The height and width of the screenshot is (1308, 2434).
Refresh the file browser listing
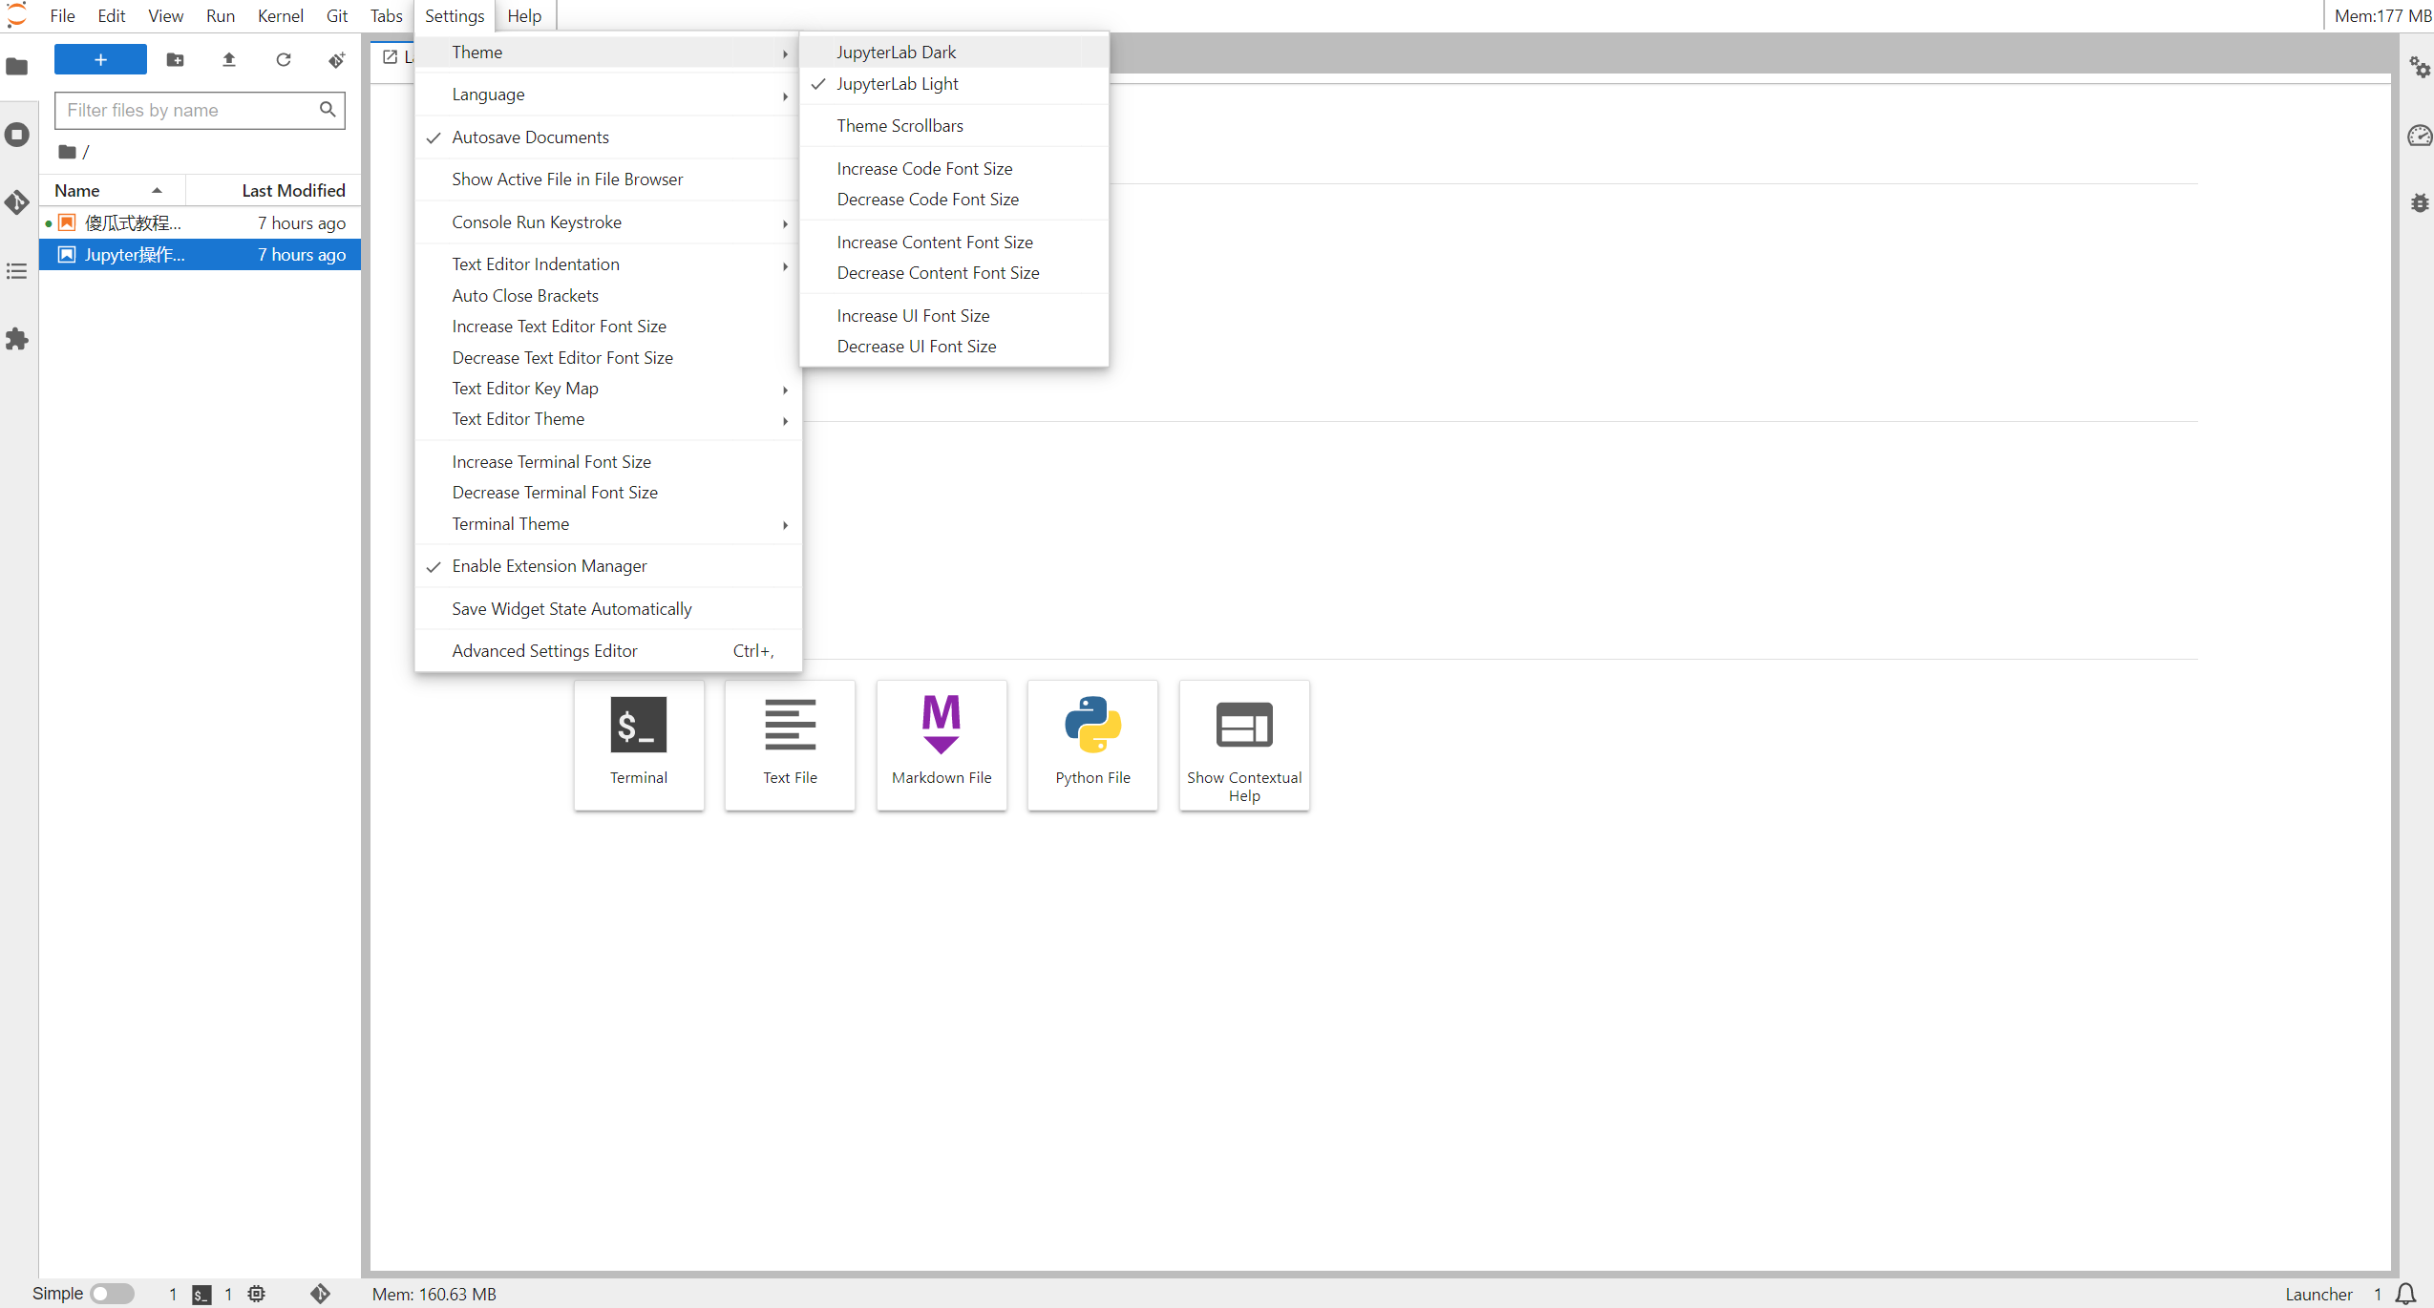click(x=283, y=59)
